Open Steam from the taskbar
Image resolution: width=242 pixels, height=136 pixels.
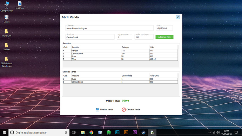pos(143,132)
